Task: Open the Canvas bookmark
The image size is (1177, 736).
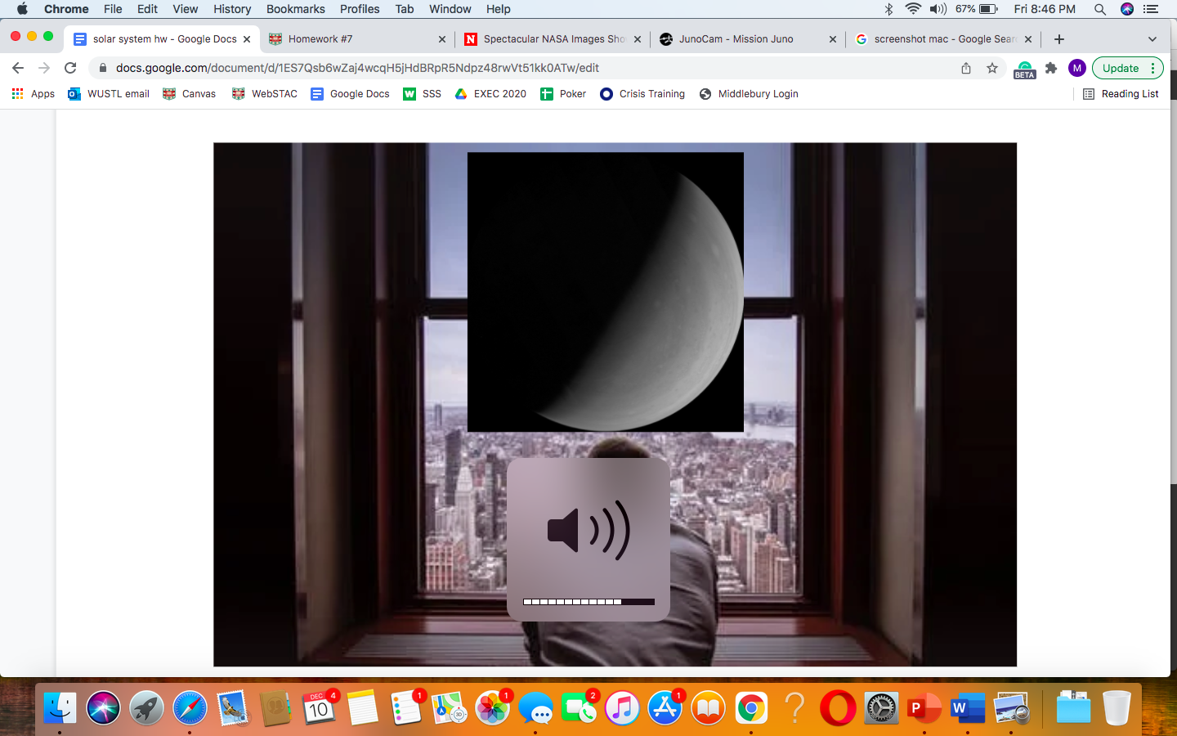Action: (190, 94)
